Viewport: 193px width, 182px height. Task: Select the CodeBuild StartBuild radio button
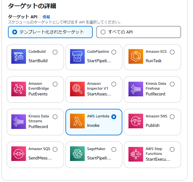tap(55, 52)
